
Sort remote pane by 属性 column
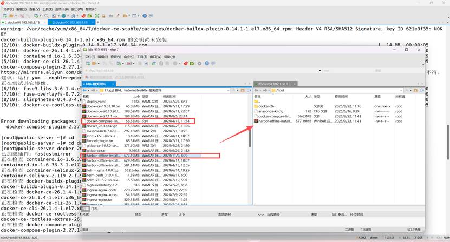(x=377, y=97)
